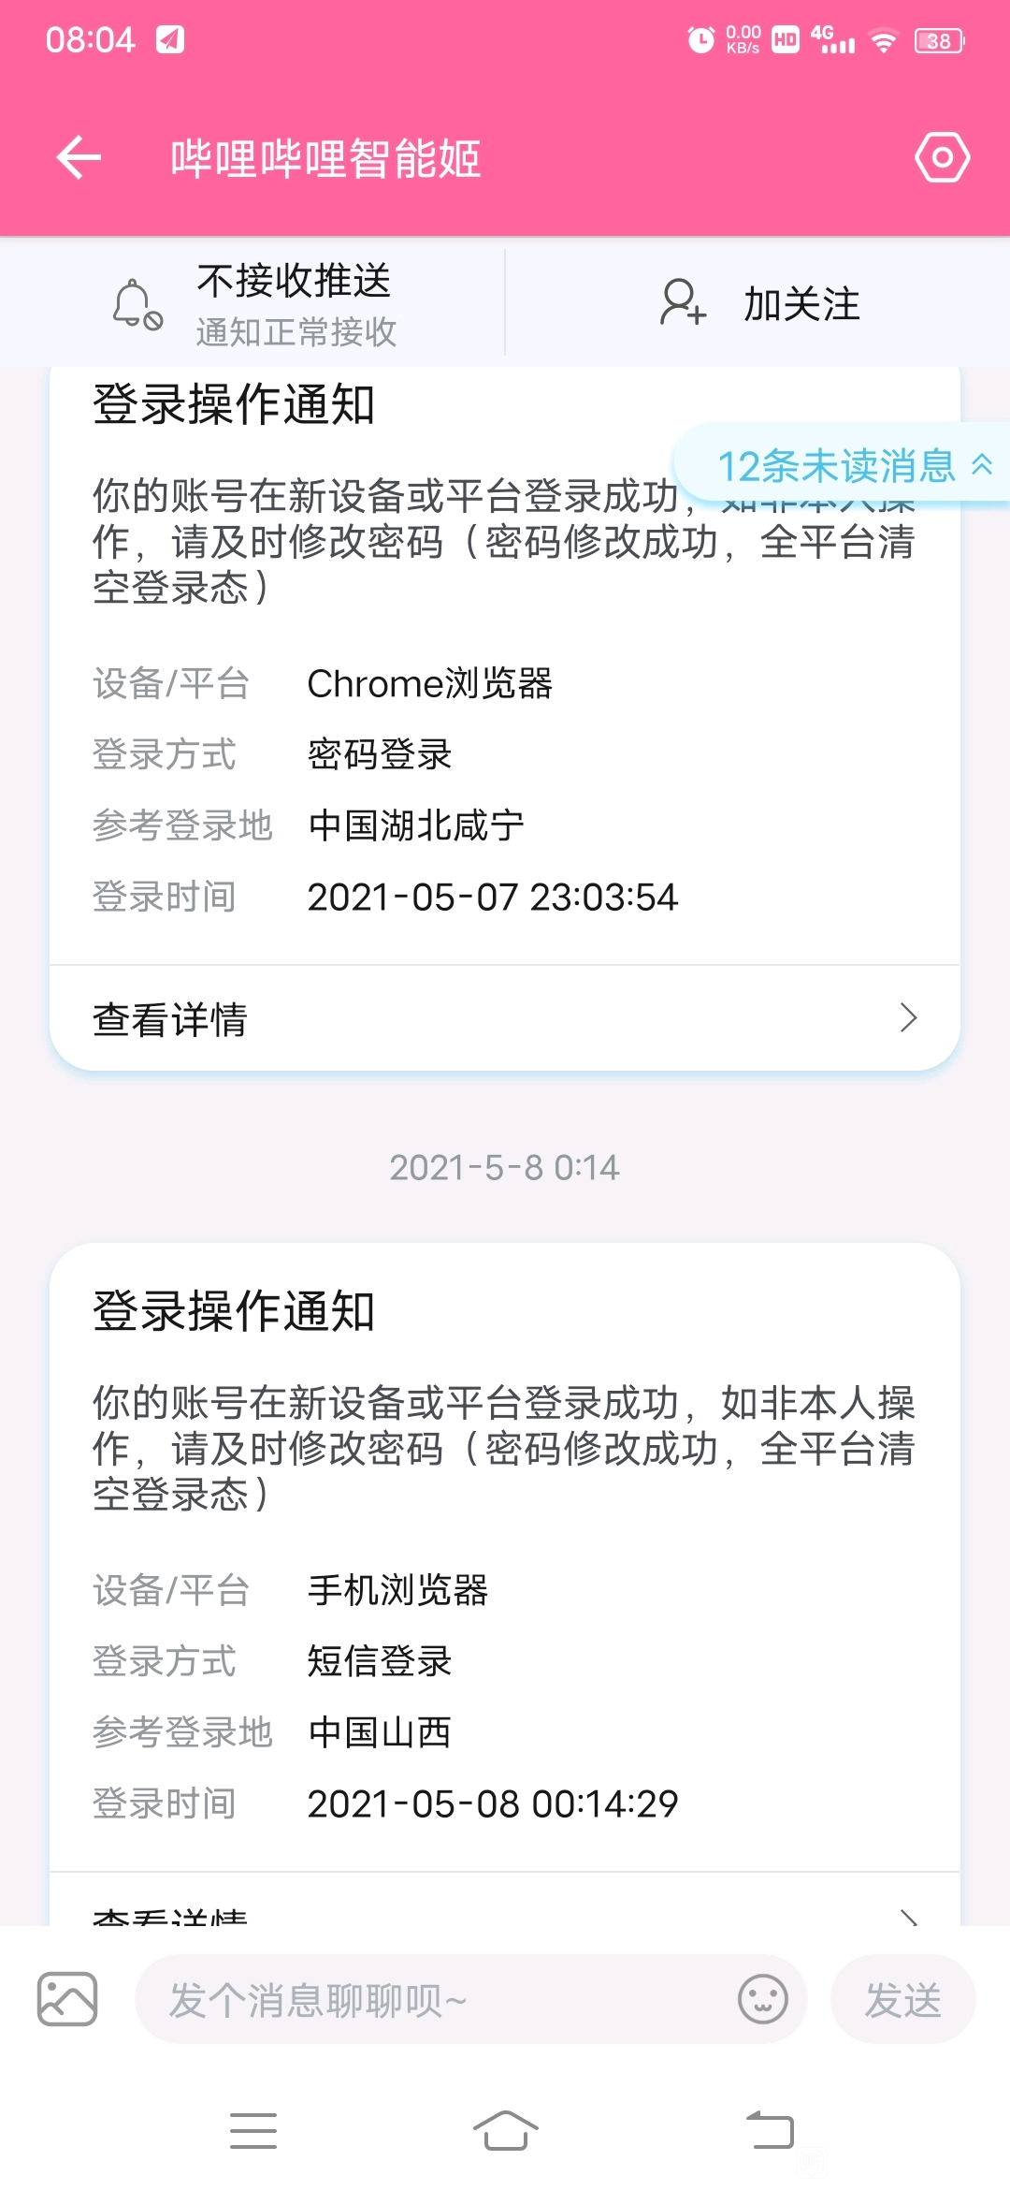The width and height of the screenshot is (1010, 2190).
Task: Tap the Android back navigation icon
Action: coord(770,2131)
